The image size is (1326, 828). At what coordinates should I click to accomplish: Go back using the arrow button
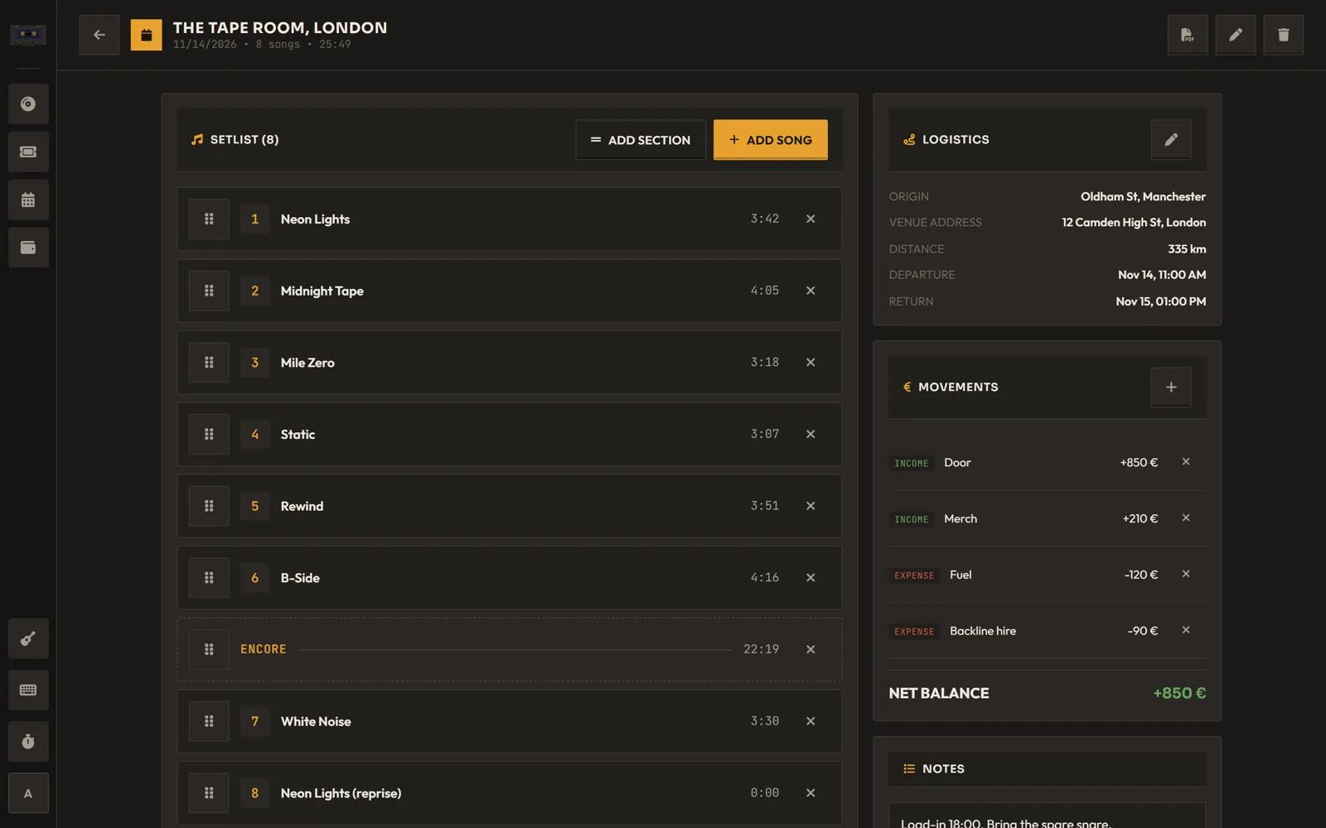point(99,35)
